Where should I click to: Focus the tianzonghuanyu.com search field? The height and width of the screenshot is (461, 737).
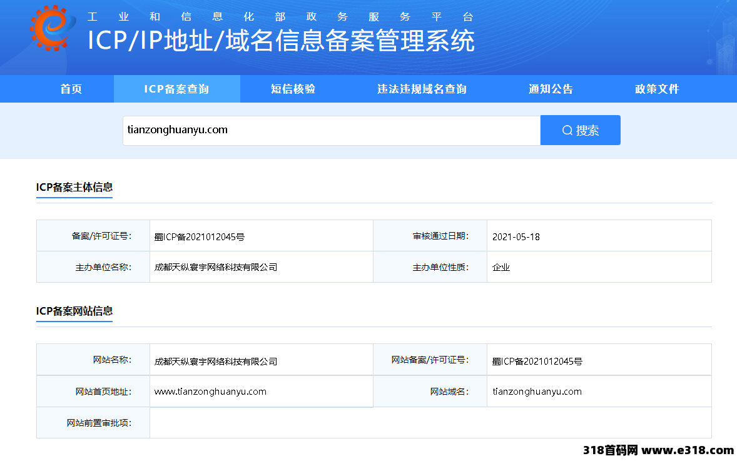pyautogui.click(x=332, y=130)
